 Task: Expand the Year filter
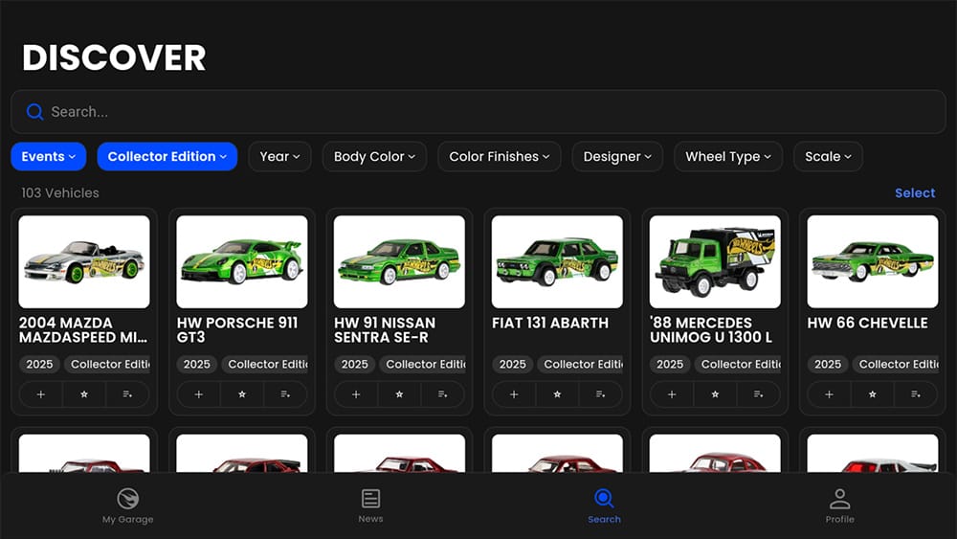(x=279, y=156)
